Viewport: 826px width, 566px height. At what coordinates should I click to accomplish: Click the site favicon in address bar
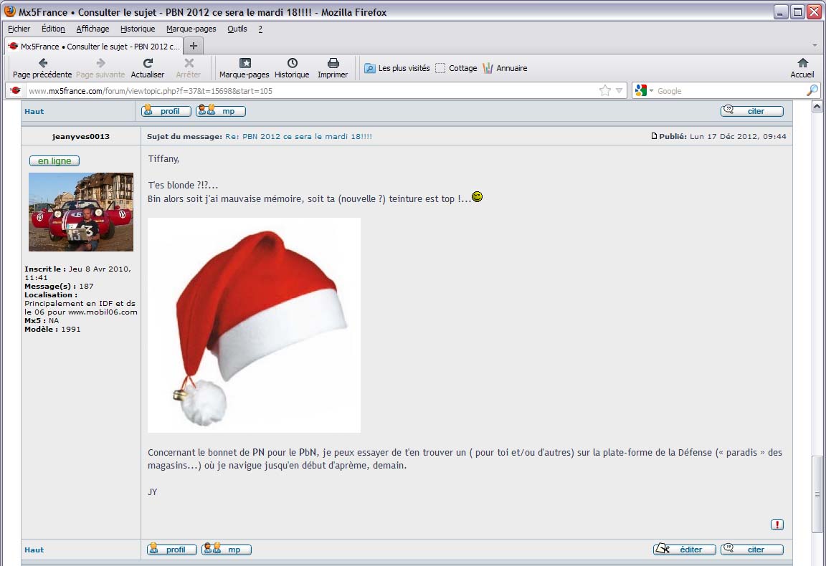15,90
